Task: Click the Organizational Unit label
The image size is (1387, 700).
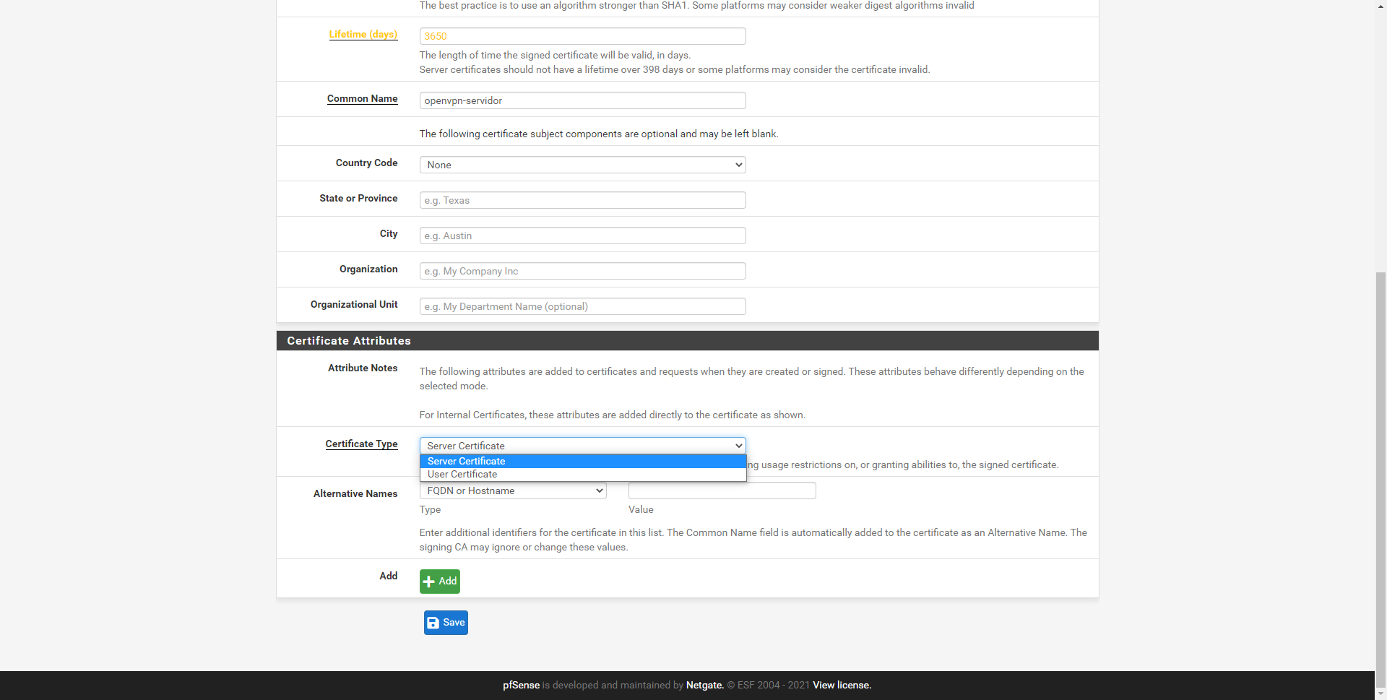Action: pos(354,304)
